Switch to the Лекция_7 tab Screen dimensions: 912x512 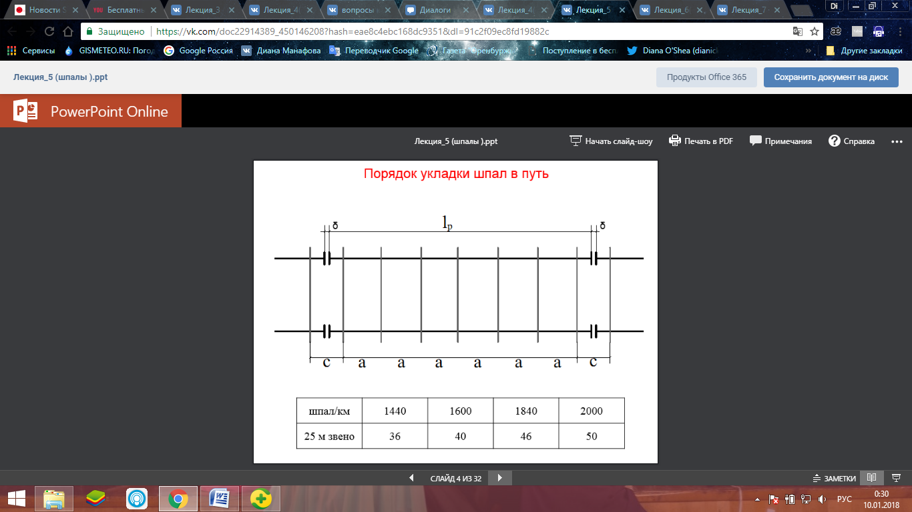point(749,9)
